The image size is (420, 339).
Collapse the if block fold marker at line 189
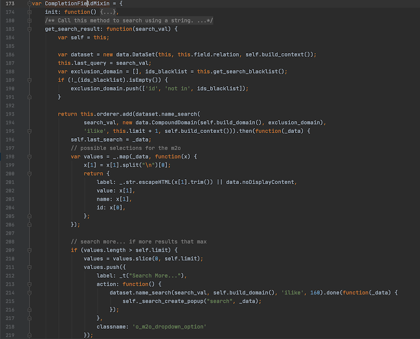click(29, 80)
